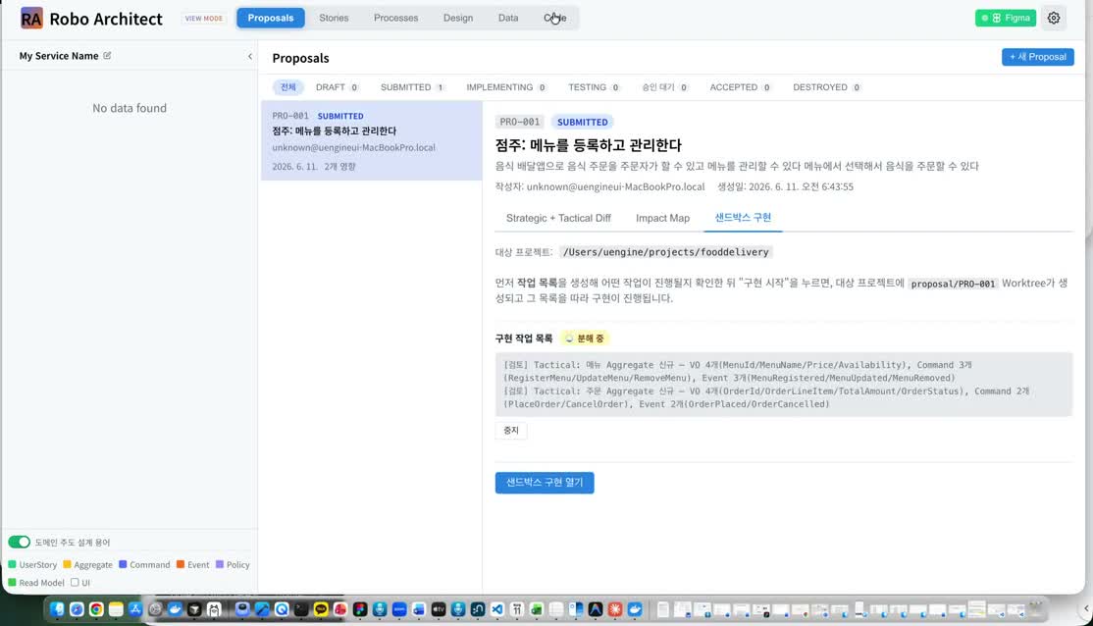This screenshot has width=1093, height=626.
Task: Open KakaoTalk from the dock
Action: click(321, 609)
